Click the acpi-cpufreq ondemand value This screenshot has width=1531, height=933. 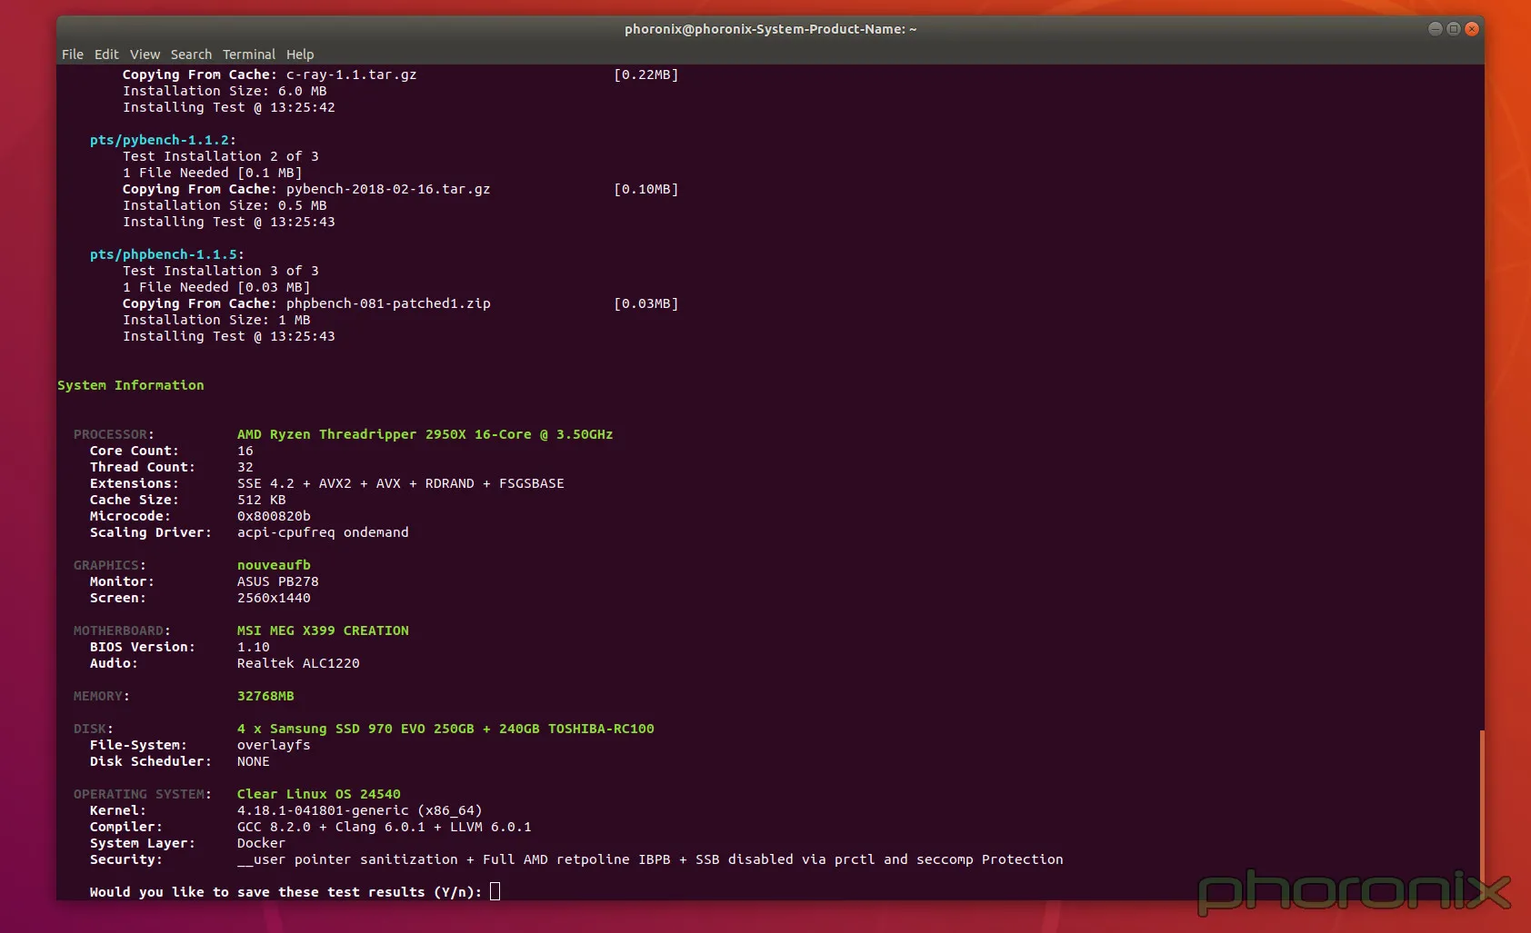pos(323,532)
